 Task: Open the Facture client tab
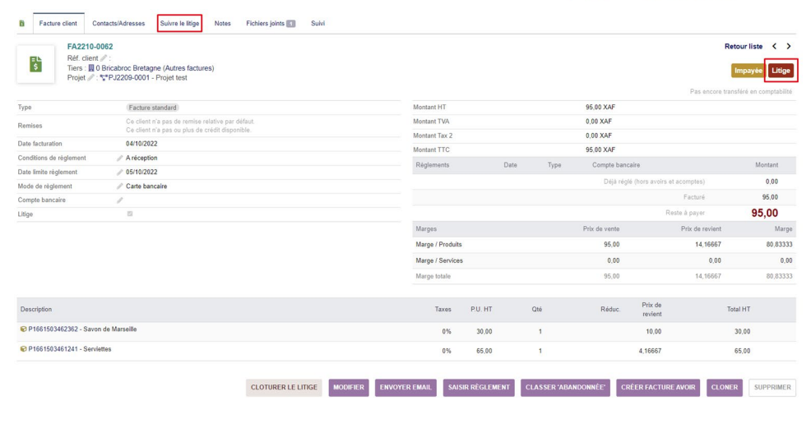point(58,23)
